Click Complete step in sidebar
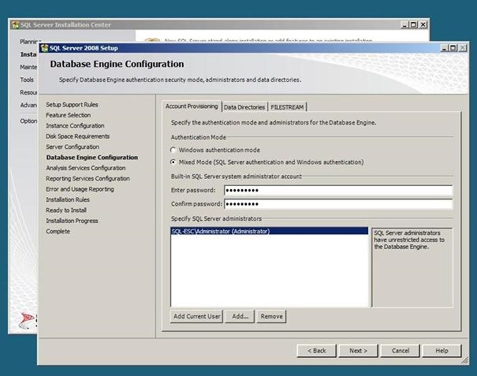The height and width of the screenshot is (376, 477). click(58, 231)
